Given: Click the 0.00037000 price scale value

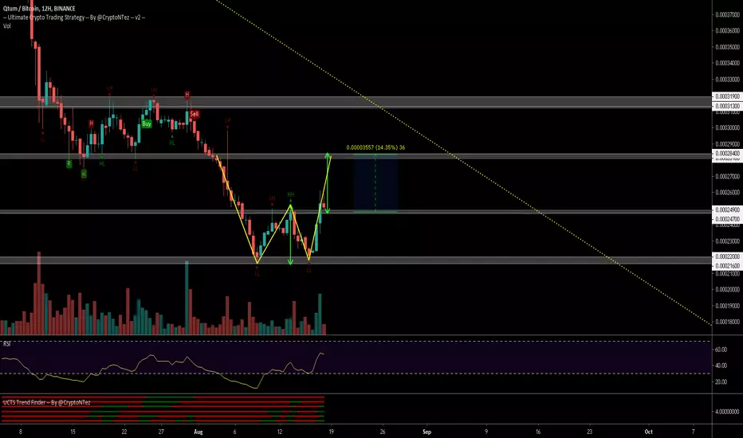Looking at the screenshot, I should pyautogui.click(x=727, y=14).
